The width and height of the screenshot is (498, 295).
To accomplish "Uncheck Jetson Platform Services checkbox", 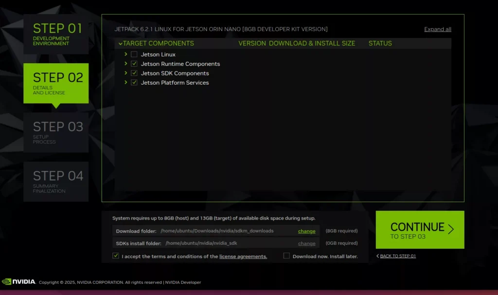I will (x=134, y=83).
